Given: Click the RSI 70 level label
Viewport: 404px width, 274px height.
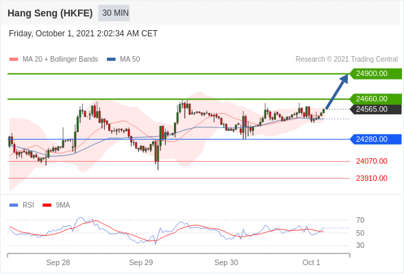Looking at the screenshot, I should 360,221.
